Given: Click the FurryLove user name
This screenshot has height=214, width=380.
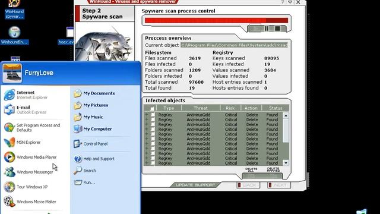Looking at the screenshot, I should (x=39, y=73).
